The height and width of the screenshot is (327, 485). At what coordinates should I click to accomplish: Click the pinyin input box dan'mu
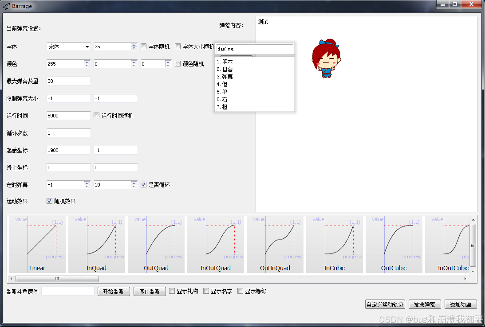[255, 49]
